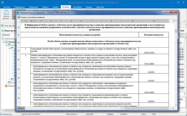Image resolution: width=187 pixels, height=116 pixels.
Task: Select the Реестр контрактов folder icon in the tree
Action: click(3, 39)
